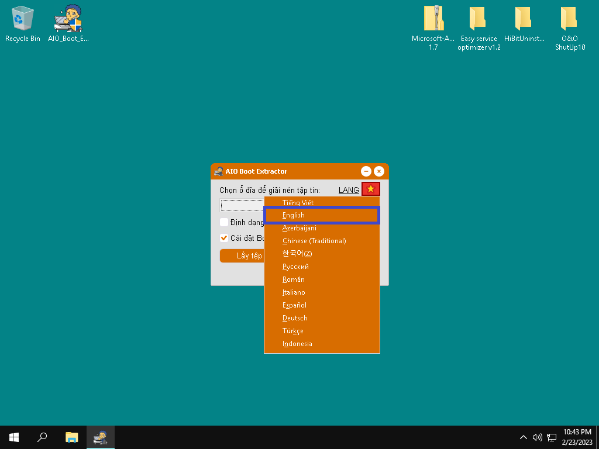This screenshot has height=449, width=599.
Task: Click the AIO Boot Extractor taskbar icon
Action: [101, 437]
